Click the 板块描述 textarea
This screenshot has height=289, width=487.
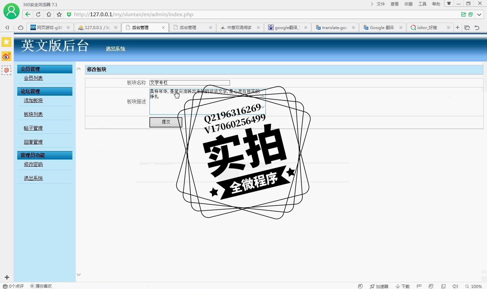click(208, 101)
